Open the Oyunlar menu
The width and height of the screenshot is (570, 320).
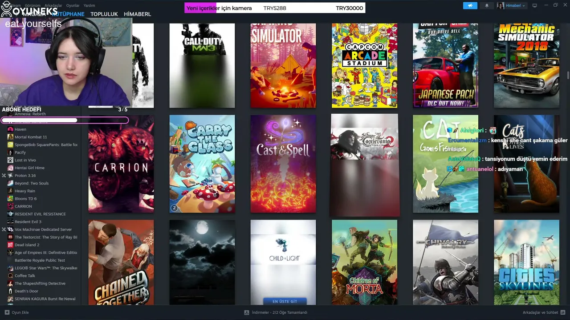[73, 5]
